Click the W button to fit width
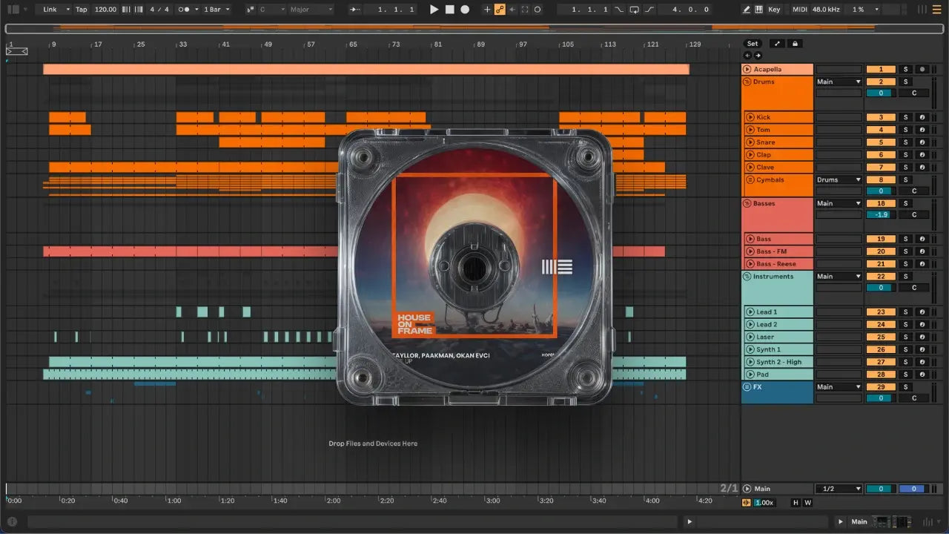Screen dimensions: 949x534 [x=807, y=503]
